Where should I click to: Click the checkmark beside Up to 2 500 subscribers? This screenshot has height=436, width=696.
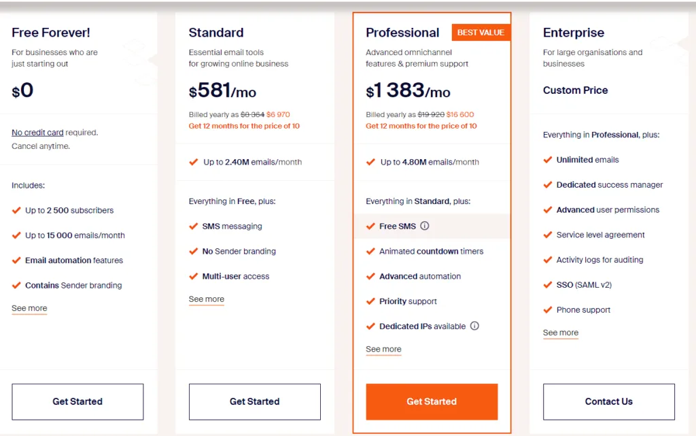point(16,210)
